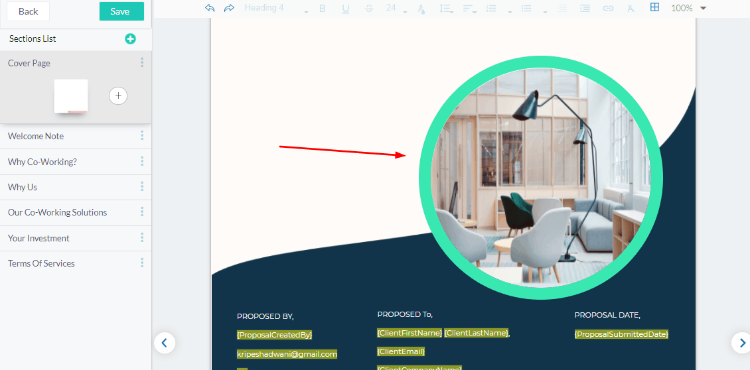Screen dimensions: 750x370
Task: Open the Heading 4 style dropdown
Action: 276,8
